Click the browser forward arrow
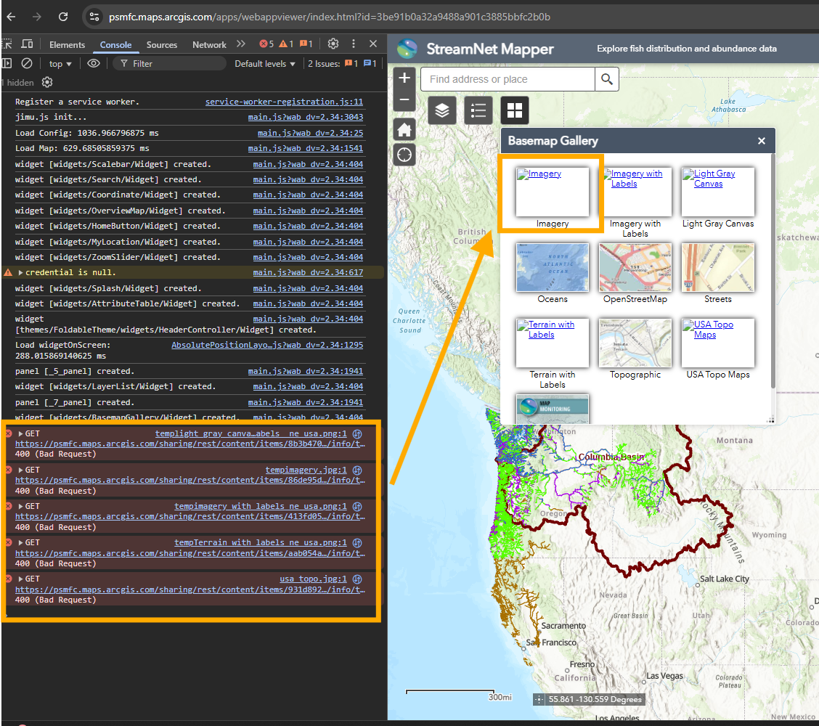 click(x=36, y=17)
